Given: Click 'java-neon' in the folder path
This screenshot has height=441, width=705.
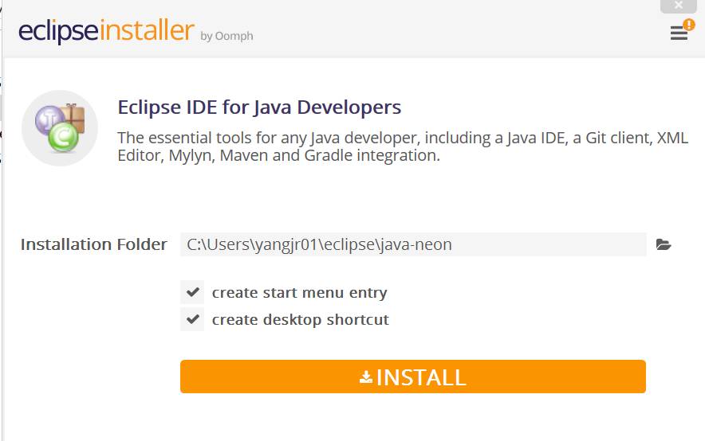Looking at the screenshot, I should pyautogui.click(x=416, y=244).
